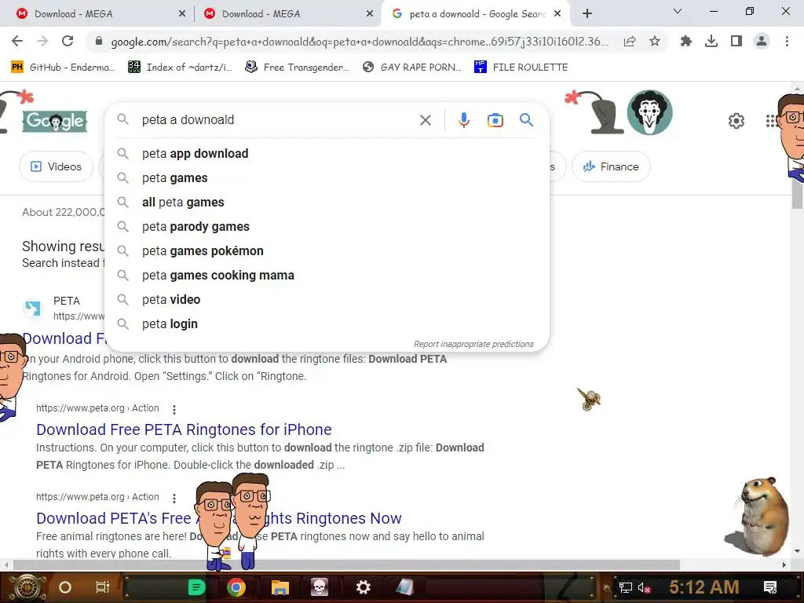Open GitHub - Enderma... bookmark

point(63,68)
